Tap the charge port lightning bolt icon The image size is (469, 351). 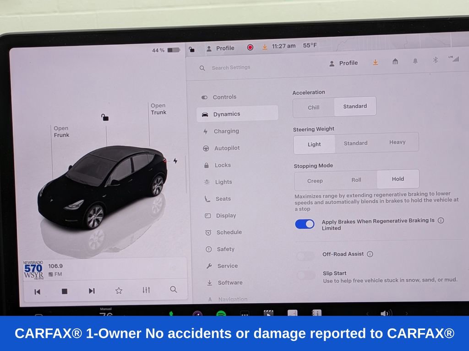(x=175, y=161)
